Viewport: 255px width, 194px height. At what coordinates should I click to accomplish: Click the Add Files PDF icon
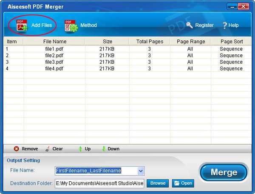[22, 25]
